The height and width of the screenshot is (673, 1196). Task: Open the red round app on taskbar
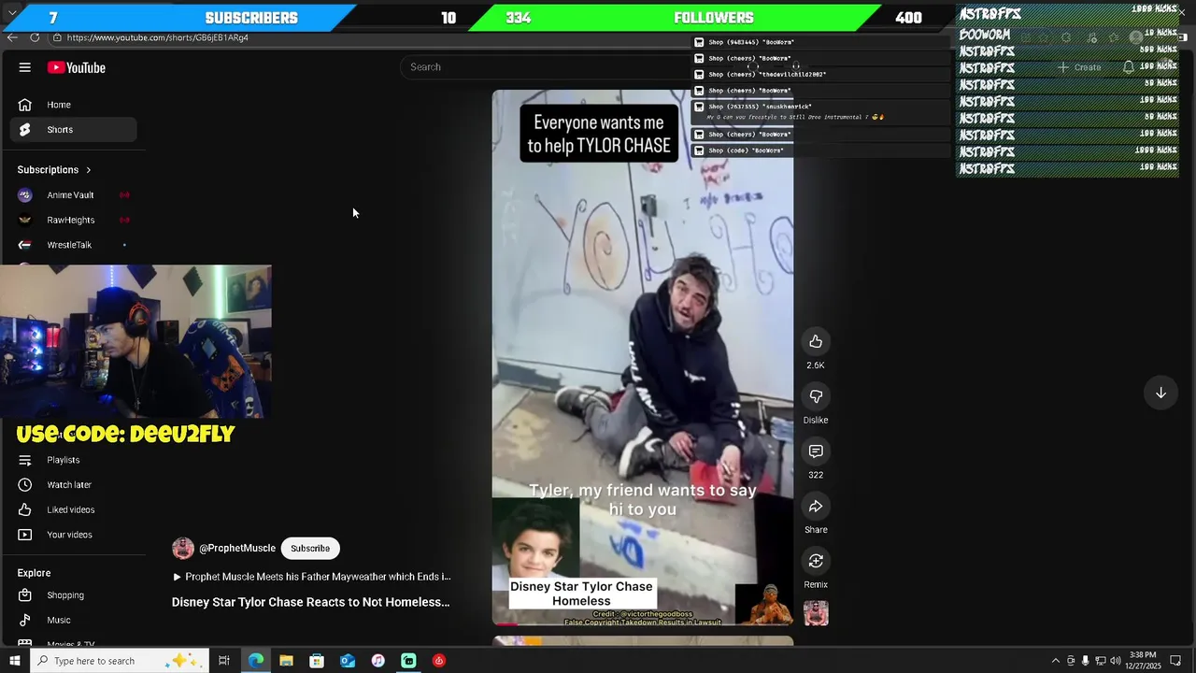pyautogui.click(x=439, y=661)
